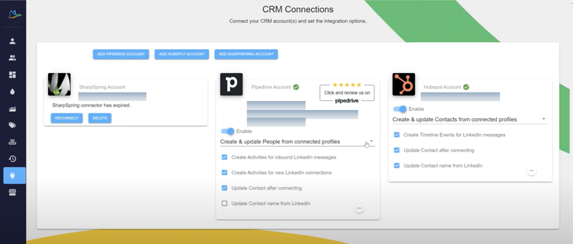Click 'SharpSpring connector has expired.' message
This screenshot has width=573, height=244.
[x=91, y=105]
